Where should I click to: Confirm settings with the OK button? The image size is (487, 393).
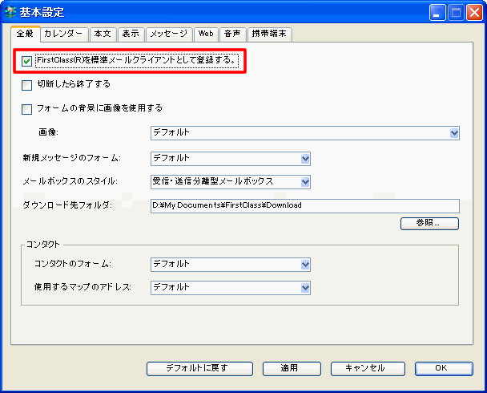coord(441,368)
